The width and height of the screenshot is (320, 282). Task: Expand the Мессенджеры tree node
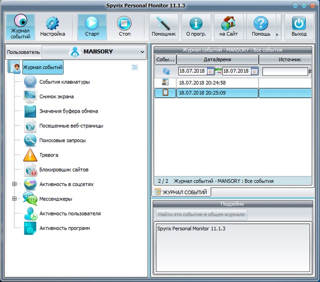[14, 199]
